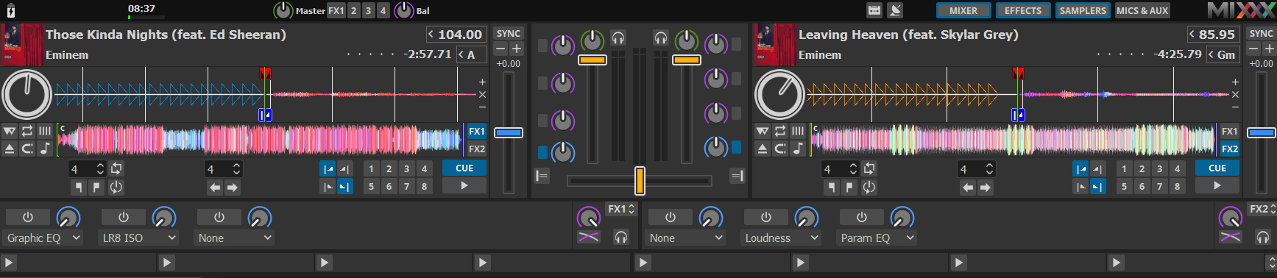Enable Param EQ effect power button
The height and width of the screenshot is (278, 1277).
coord(862,217)
